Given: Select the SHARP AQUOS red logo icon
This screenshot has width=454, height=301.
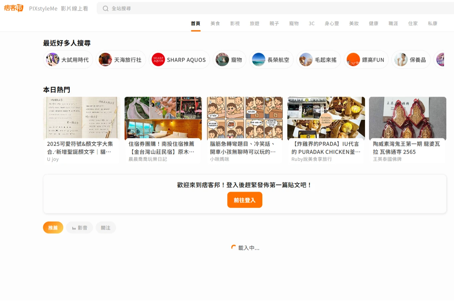Looking at the screenshot, I should [158, 60].
